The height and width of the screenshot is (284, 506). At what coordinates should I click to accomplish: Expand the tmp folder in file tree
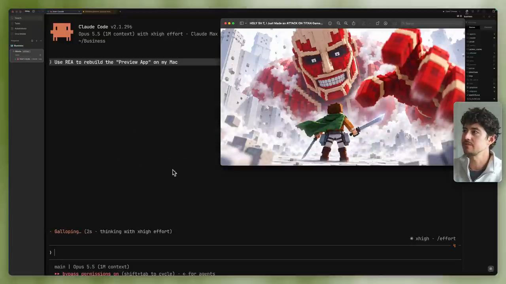tap(471, 76)
